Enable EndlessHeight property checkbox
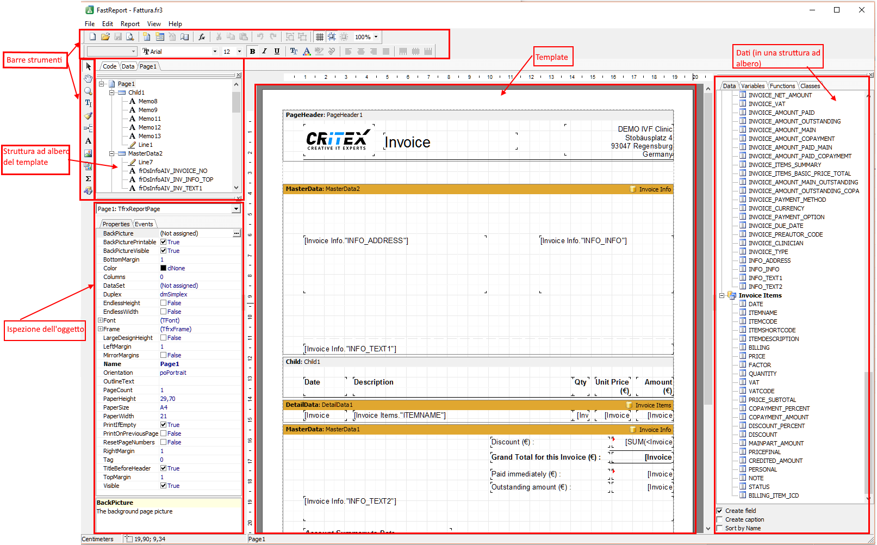877x545 pixels. point(163,303)
